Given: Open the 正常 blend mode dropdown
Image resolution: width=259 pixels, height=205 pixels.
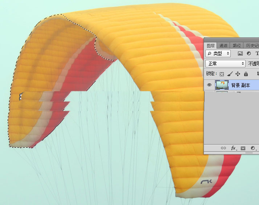Looking at the screenshot, I should [x=225, y=63].
